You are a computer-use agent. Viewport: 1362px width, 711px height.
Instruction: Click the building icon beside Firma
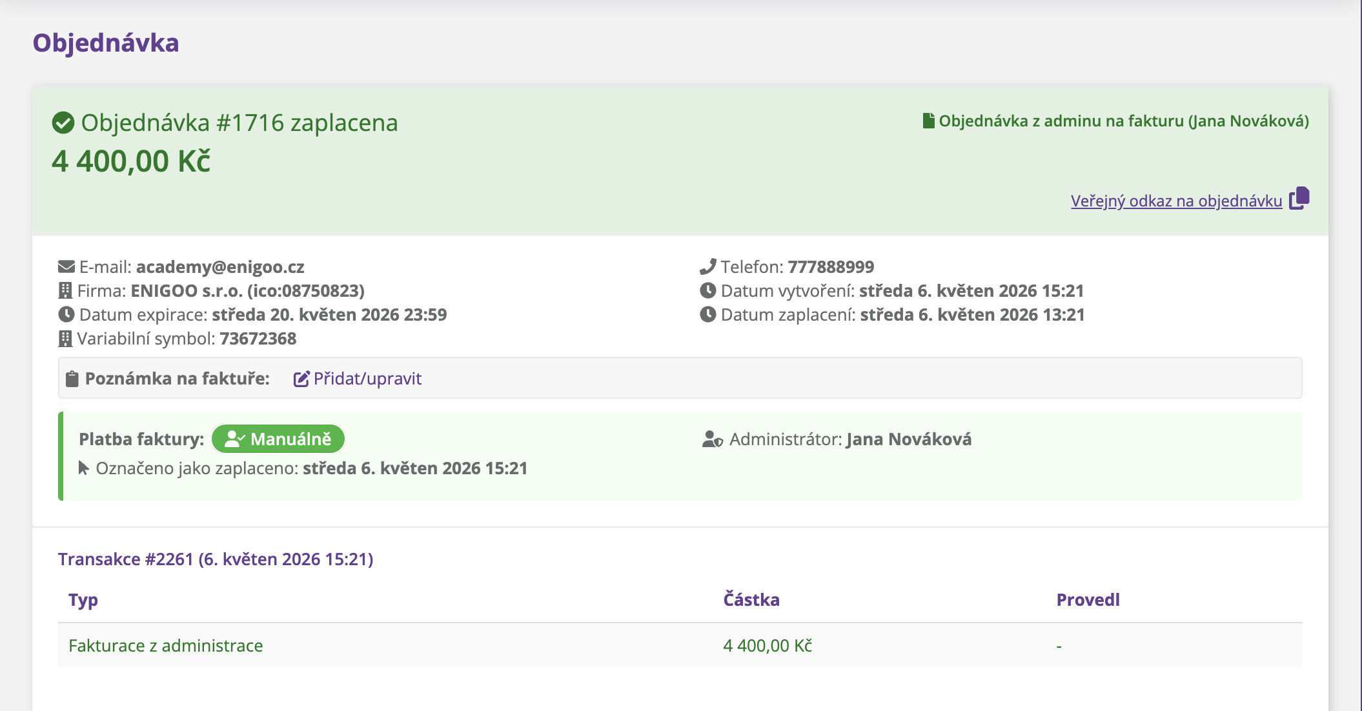pos(65,290)
